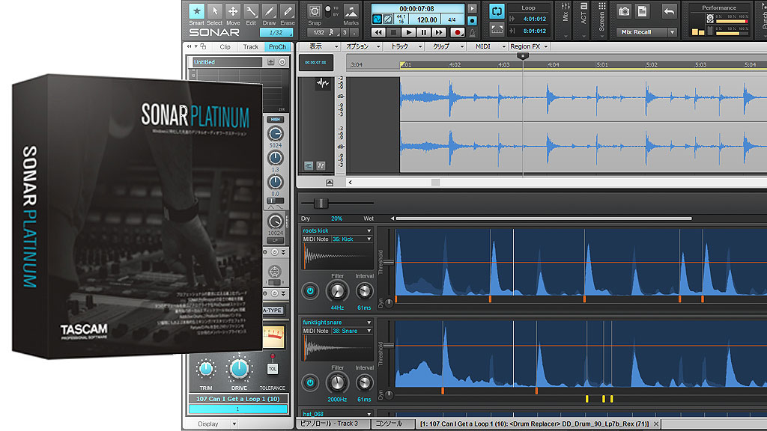Select the Draw pencil tool
Viewport: 767px width, 431px height.
pyautogui.click(x=269, y=11)
